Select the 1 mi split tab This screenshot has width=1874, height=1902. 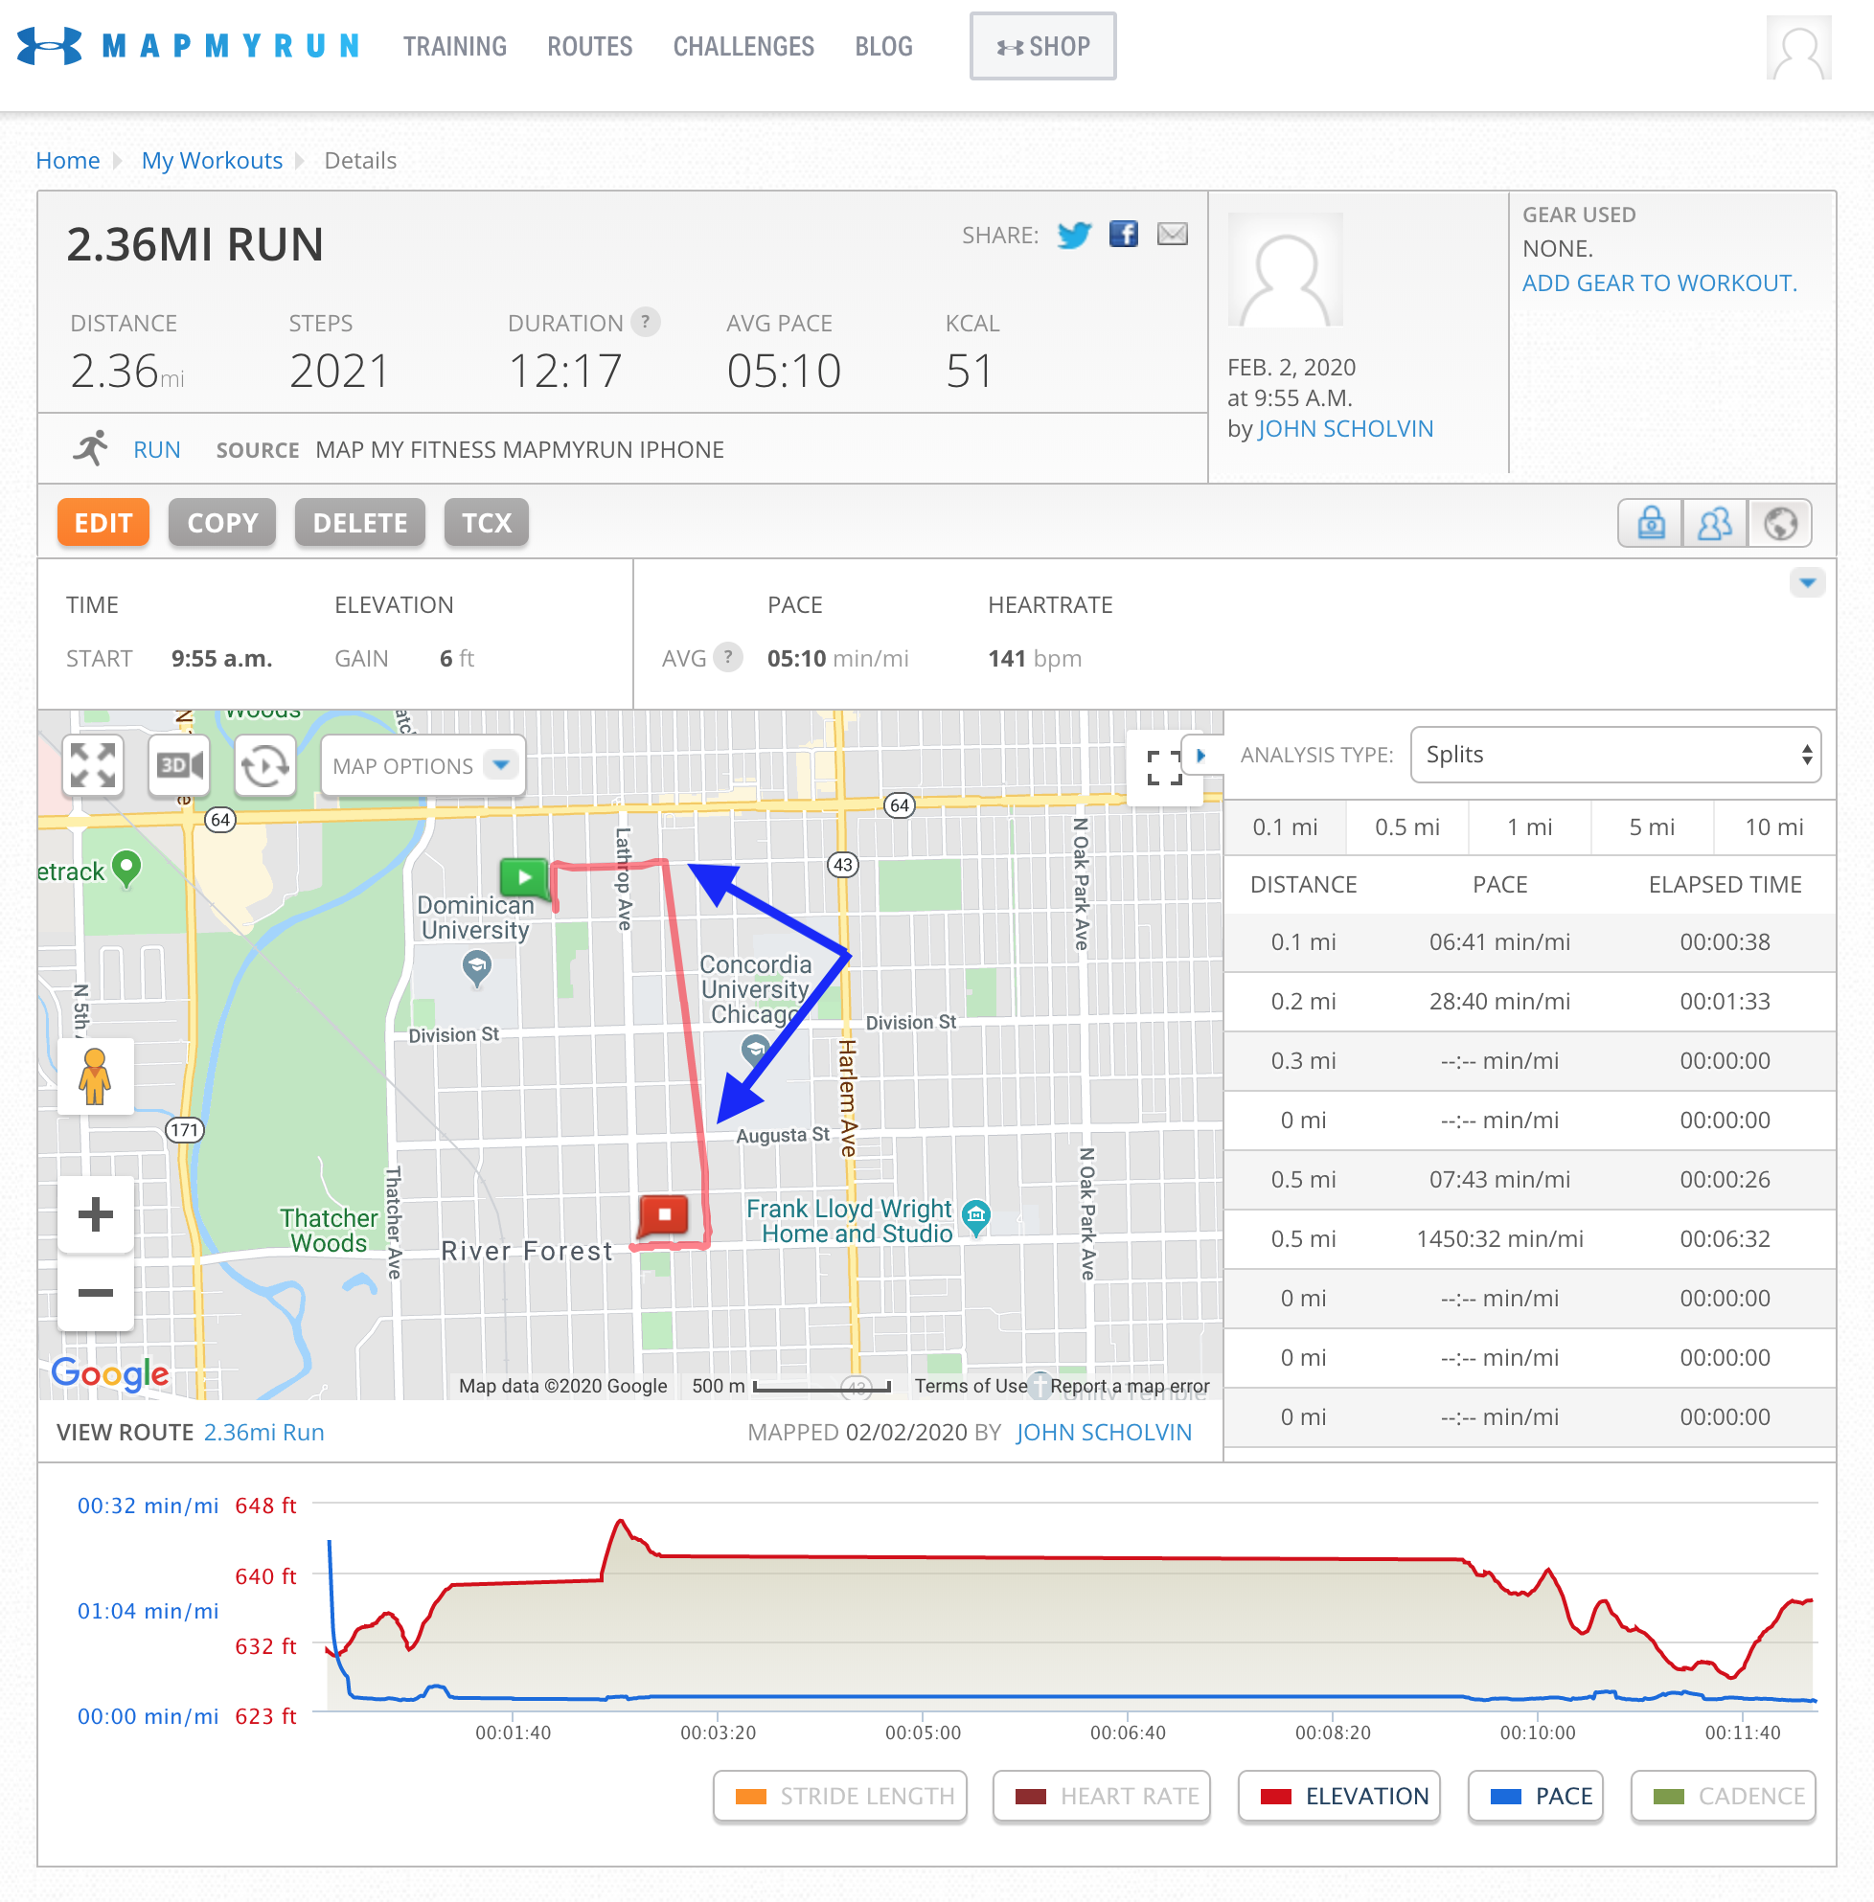coord(1528,826)
